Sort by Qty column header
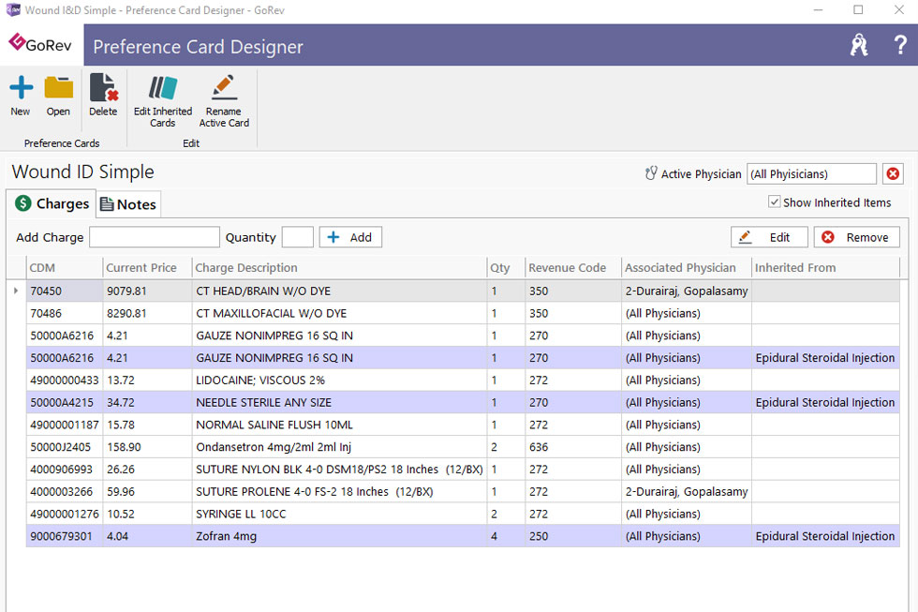 point(506,268)
